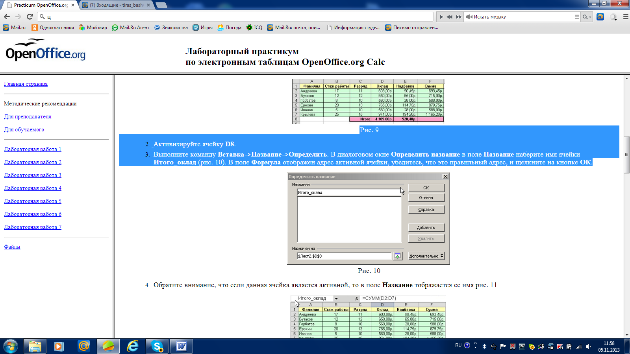Open Internet Explorer from the taskbar
Image resolution: width=630 pixels, height=354 pixels.
(133, 346)
